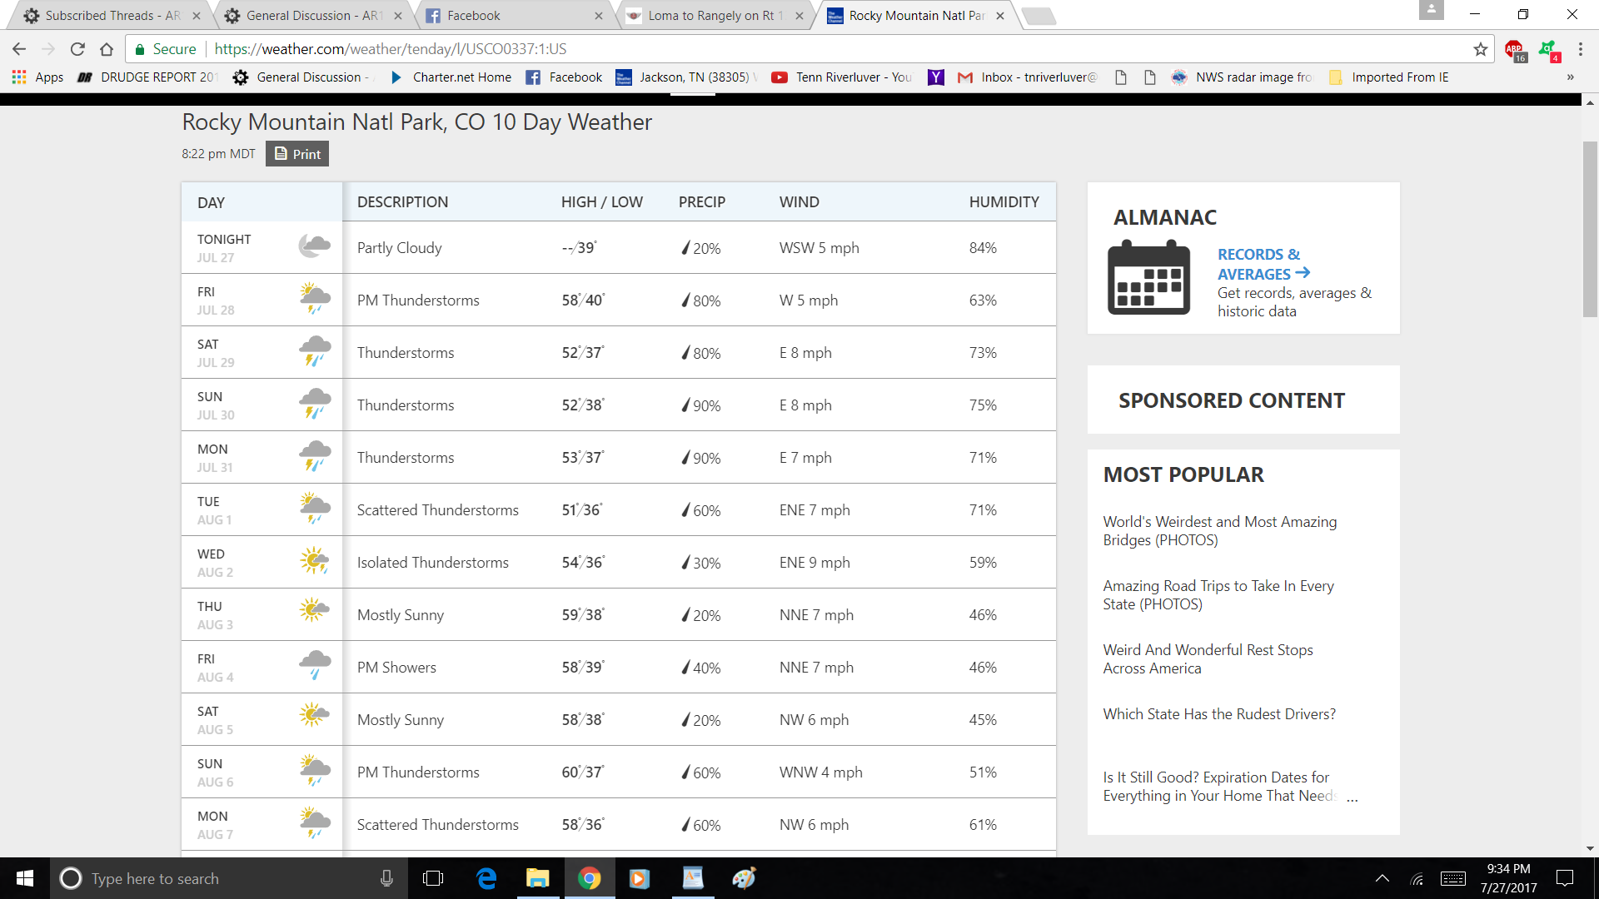
Task: Click the browser reload page icon
Action: [77, 49]
